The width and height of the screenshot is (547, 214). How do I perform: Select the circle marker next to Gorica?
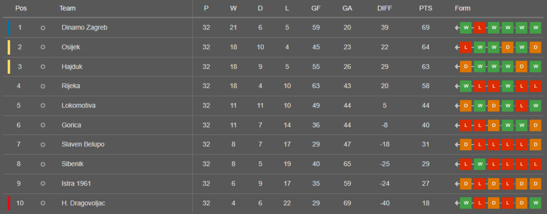coord(43,125)
